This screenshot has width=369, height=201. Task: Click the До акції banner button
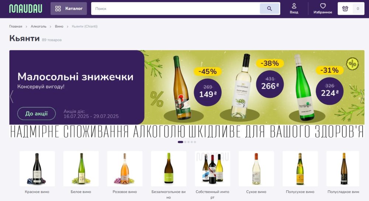coord(37,114)
